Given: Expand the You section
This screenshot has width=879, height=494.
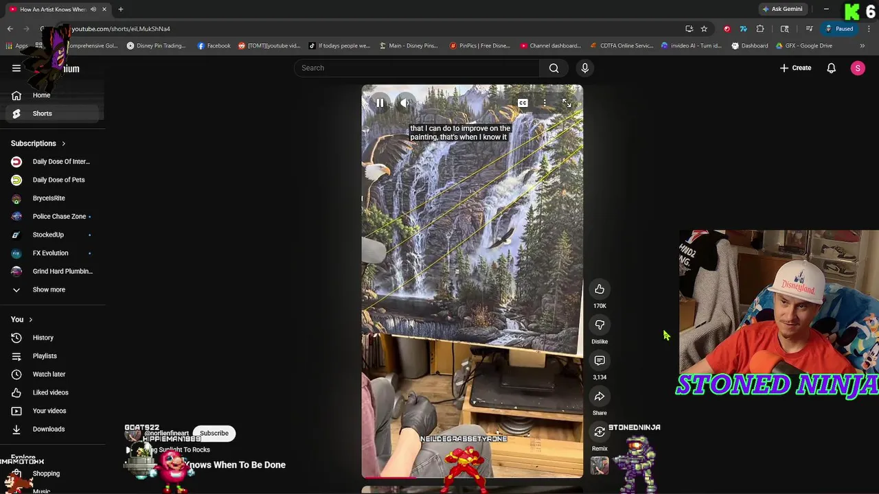Looking at the screenshot, I should pyautogui.click(x=21, y=319).
